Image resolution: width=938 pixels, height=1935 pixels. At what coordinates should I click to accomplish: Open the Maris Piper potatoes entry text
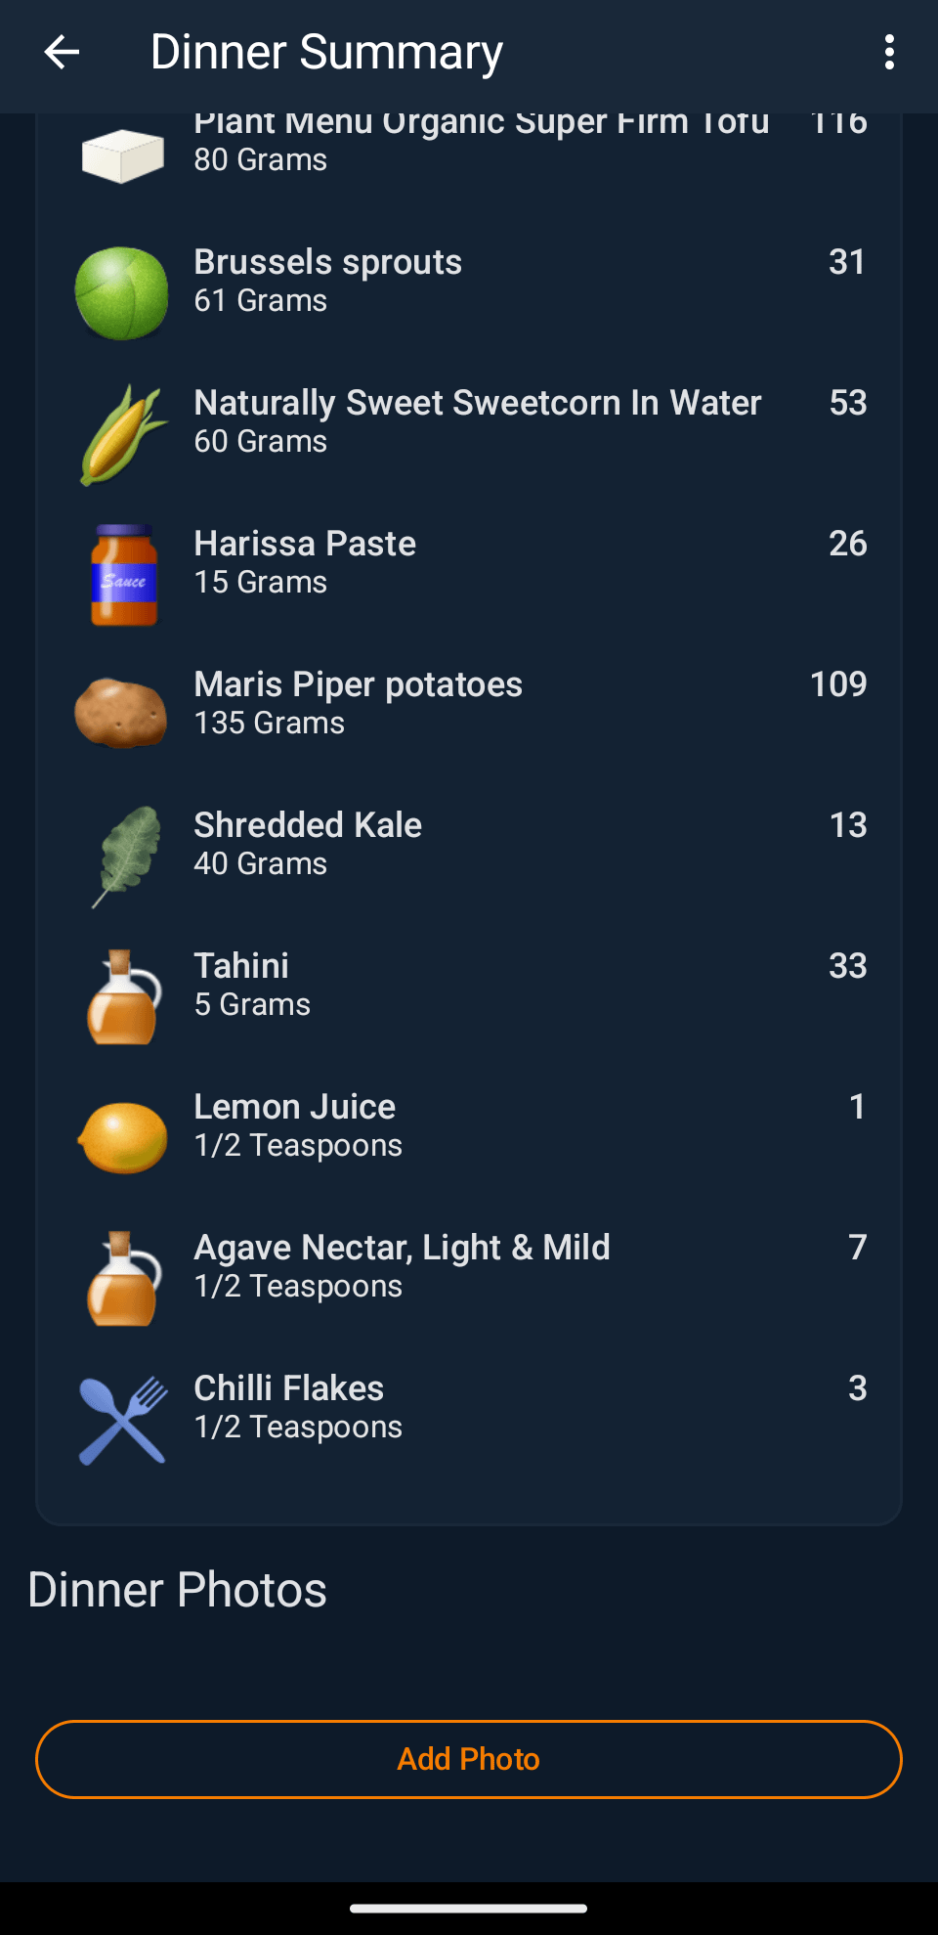358,702
